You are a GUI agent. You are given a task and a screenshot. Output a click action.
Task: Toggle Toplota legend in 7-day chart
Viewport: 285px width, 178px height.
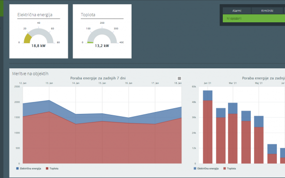click(x=52, y=169)
